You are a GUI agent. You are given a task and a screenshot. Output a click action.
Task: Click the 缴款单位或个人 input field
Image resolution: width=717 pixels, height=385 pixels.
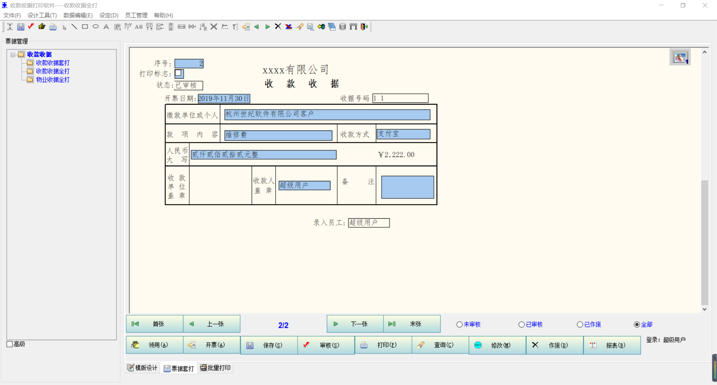click(x=327, y=115)
